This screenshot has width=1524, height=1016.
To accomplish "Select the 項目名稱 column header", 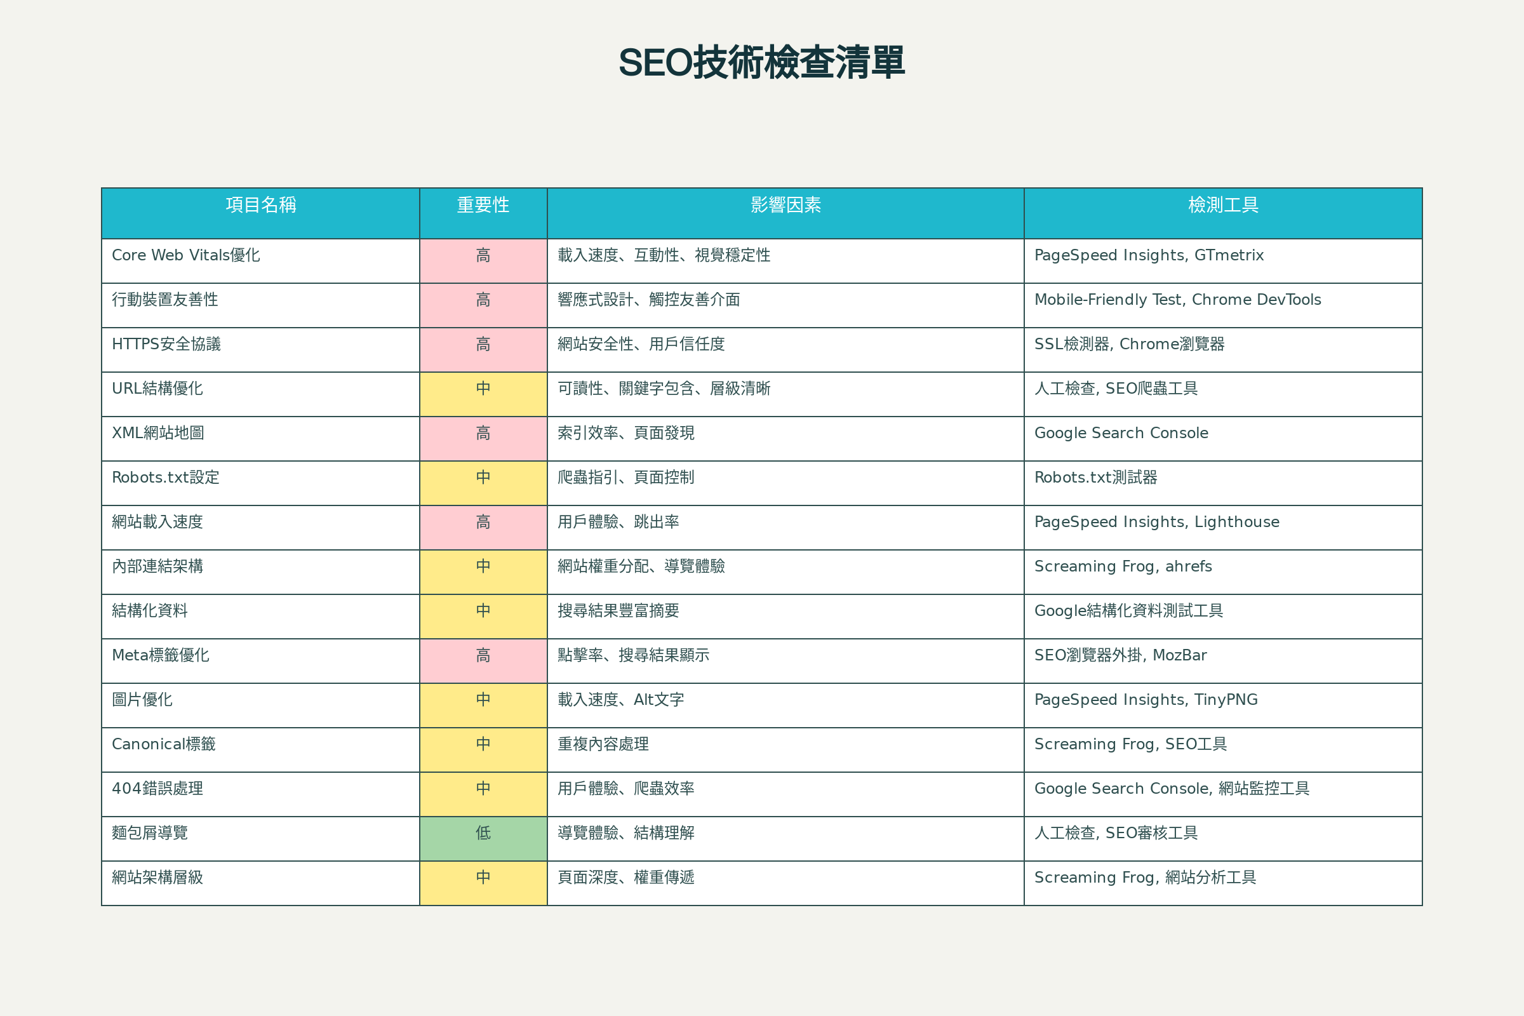I will pyautogui.click(x=260, y=213).
